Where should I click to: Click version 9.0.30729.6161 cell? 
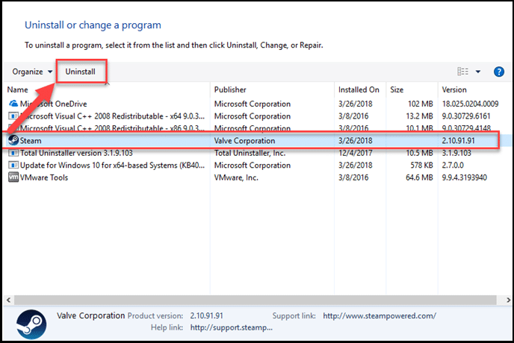click(466, 116)
